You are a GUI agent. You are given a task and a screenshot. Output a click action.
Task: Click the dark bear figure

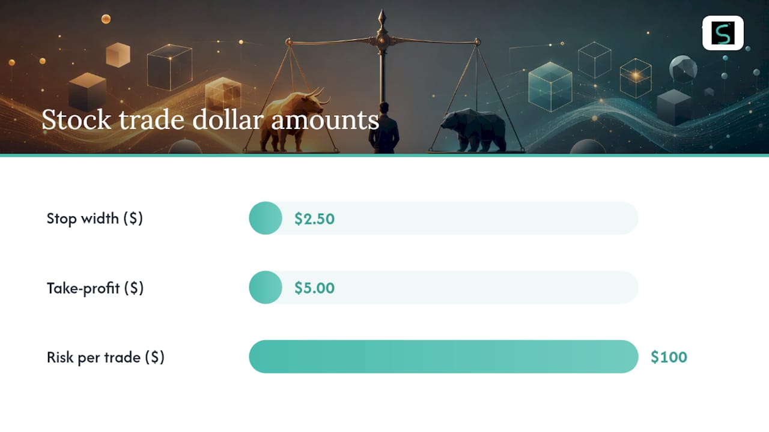[473, 130]
